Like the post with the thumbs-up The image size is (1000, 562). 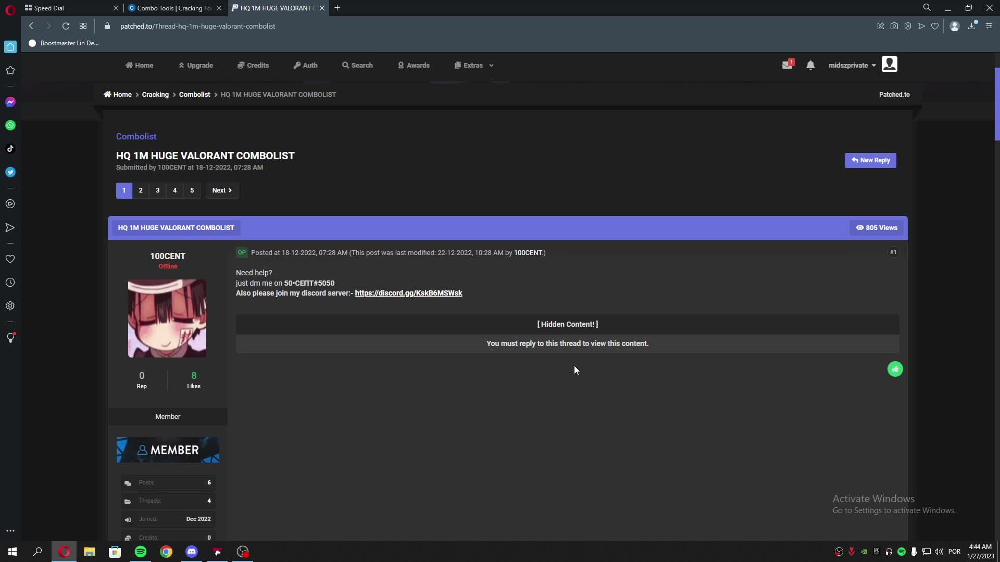click(x=895, y=368)
